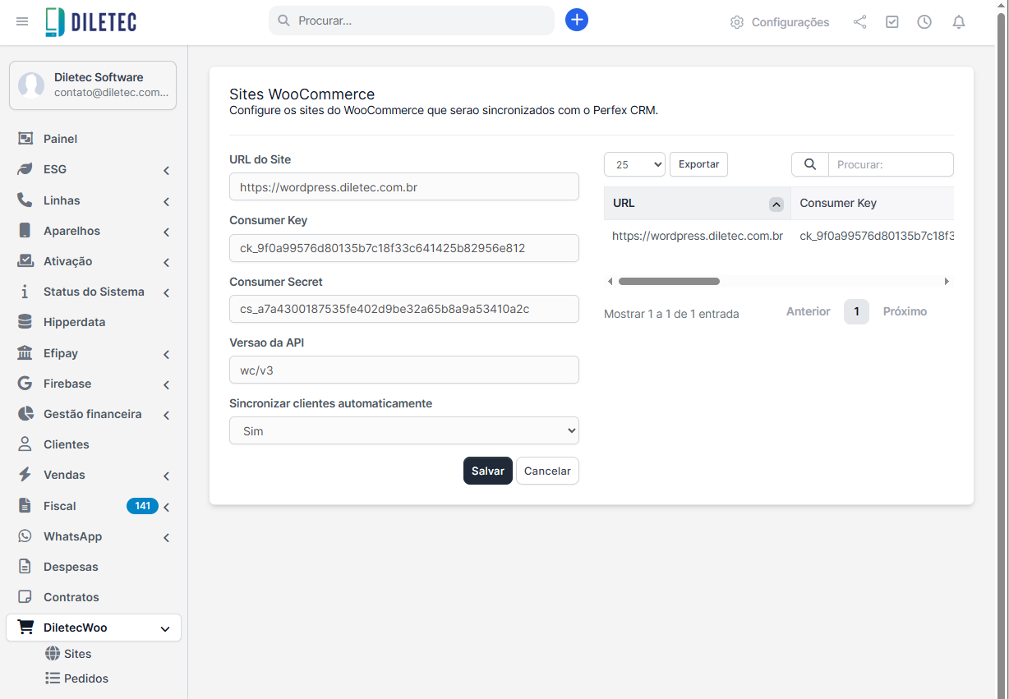Open Sincronizar clientes automaticamente dropdown

403,430
